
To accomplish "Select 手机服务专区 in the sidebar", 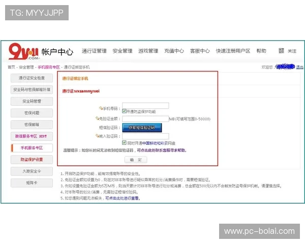I will tap(32, 148).
